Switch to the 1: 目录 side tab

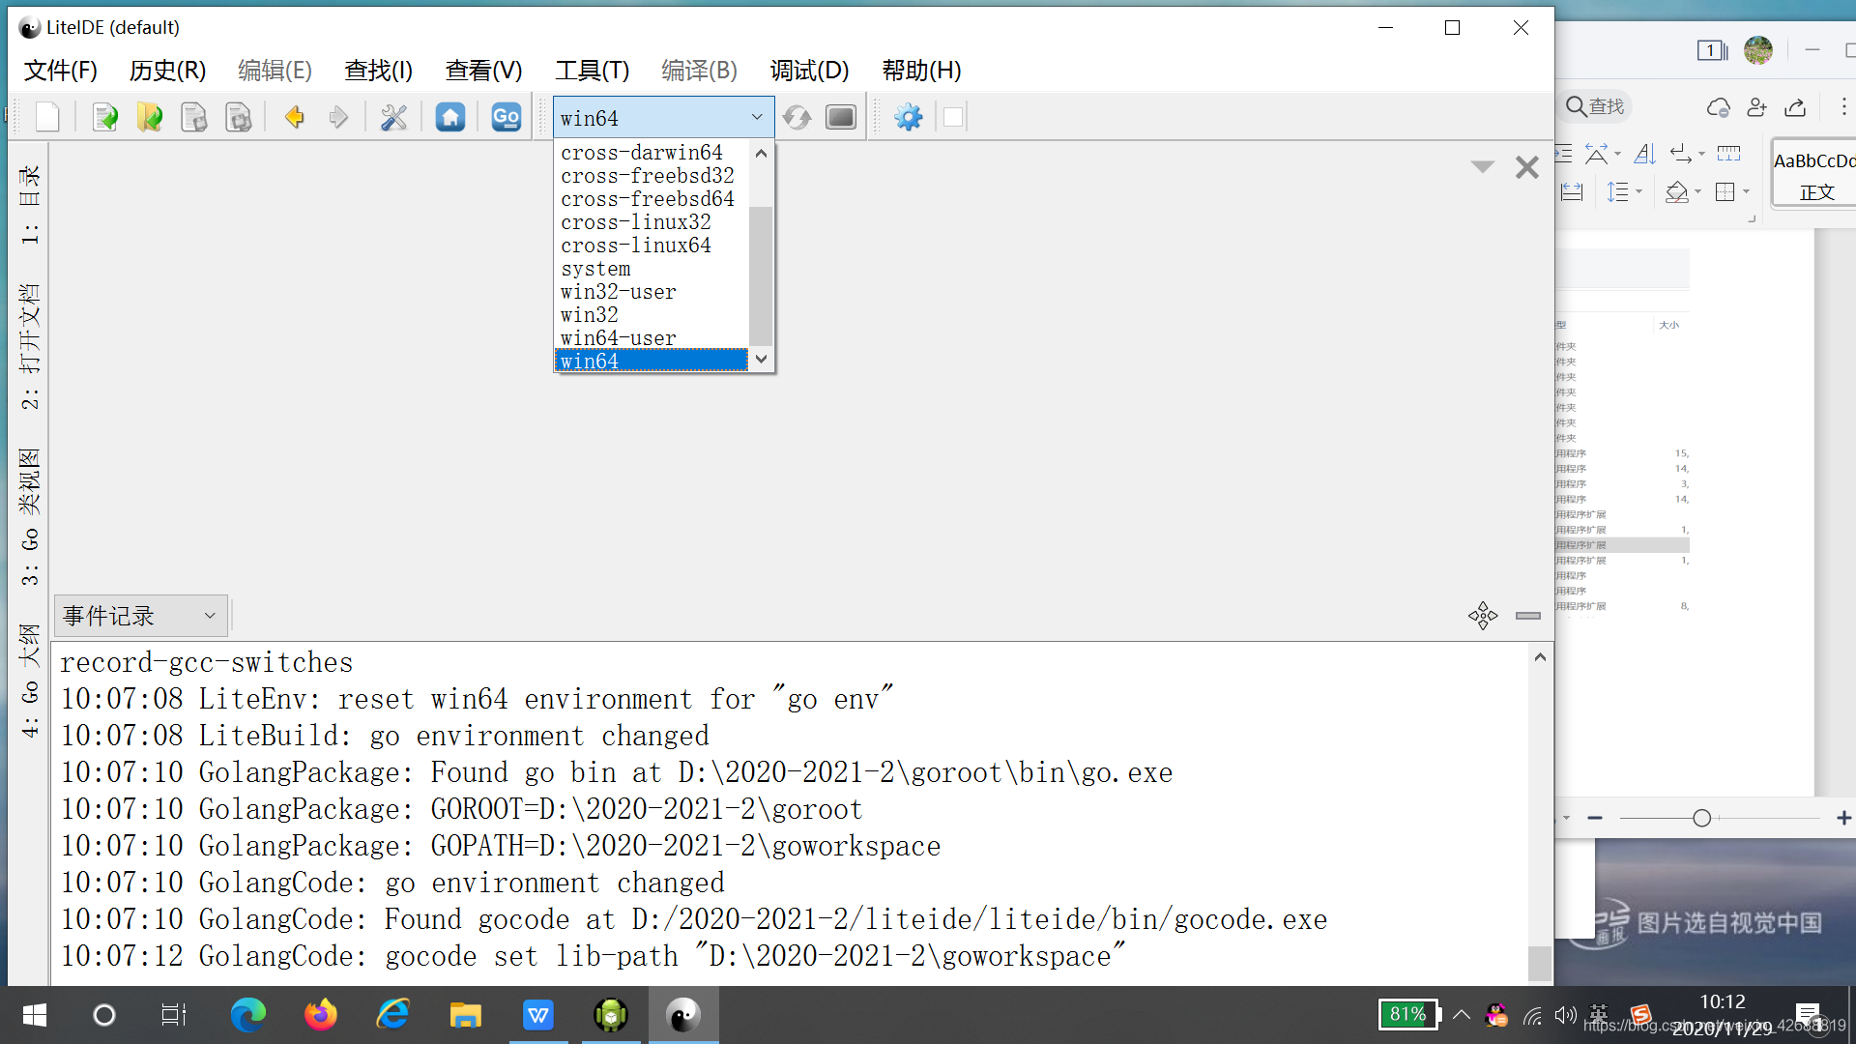point(30,203)
